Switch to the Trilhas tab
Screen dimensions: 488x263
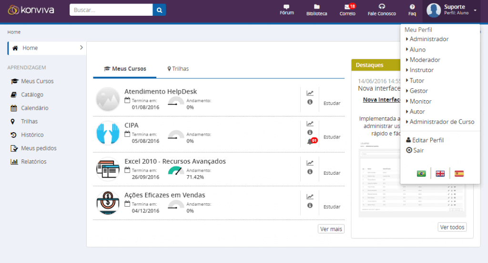coord(178,69)
